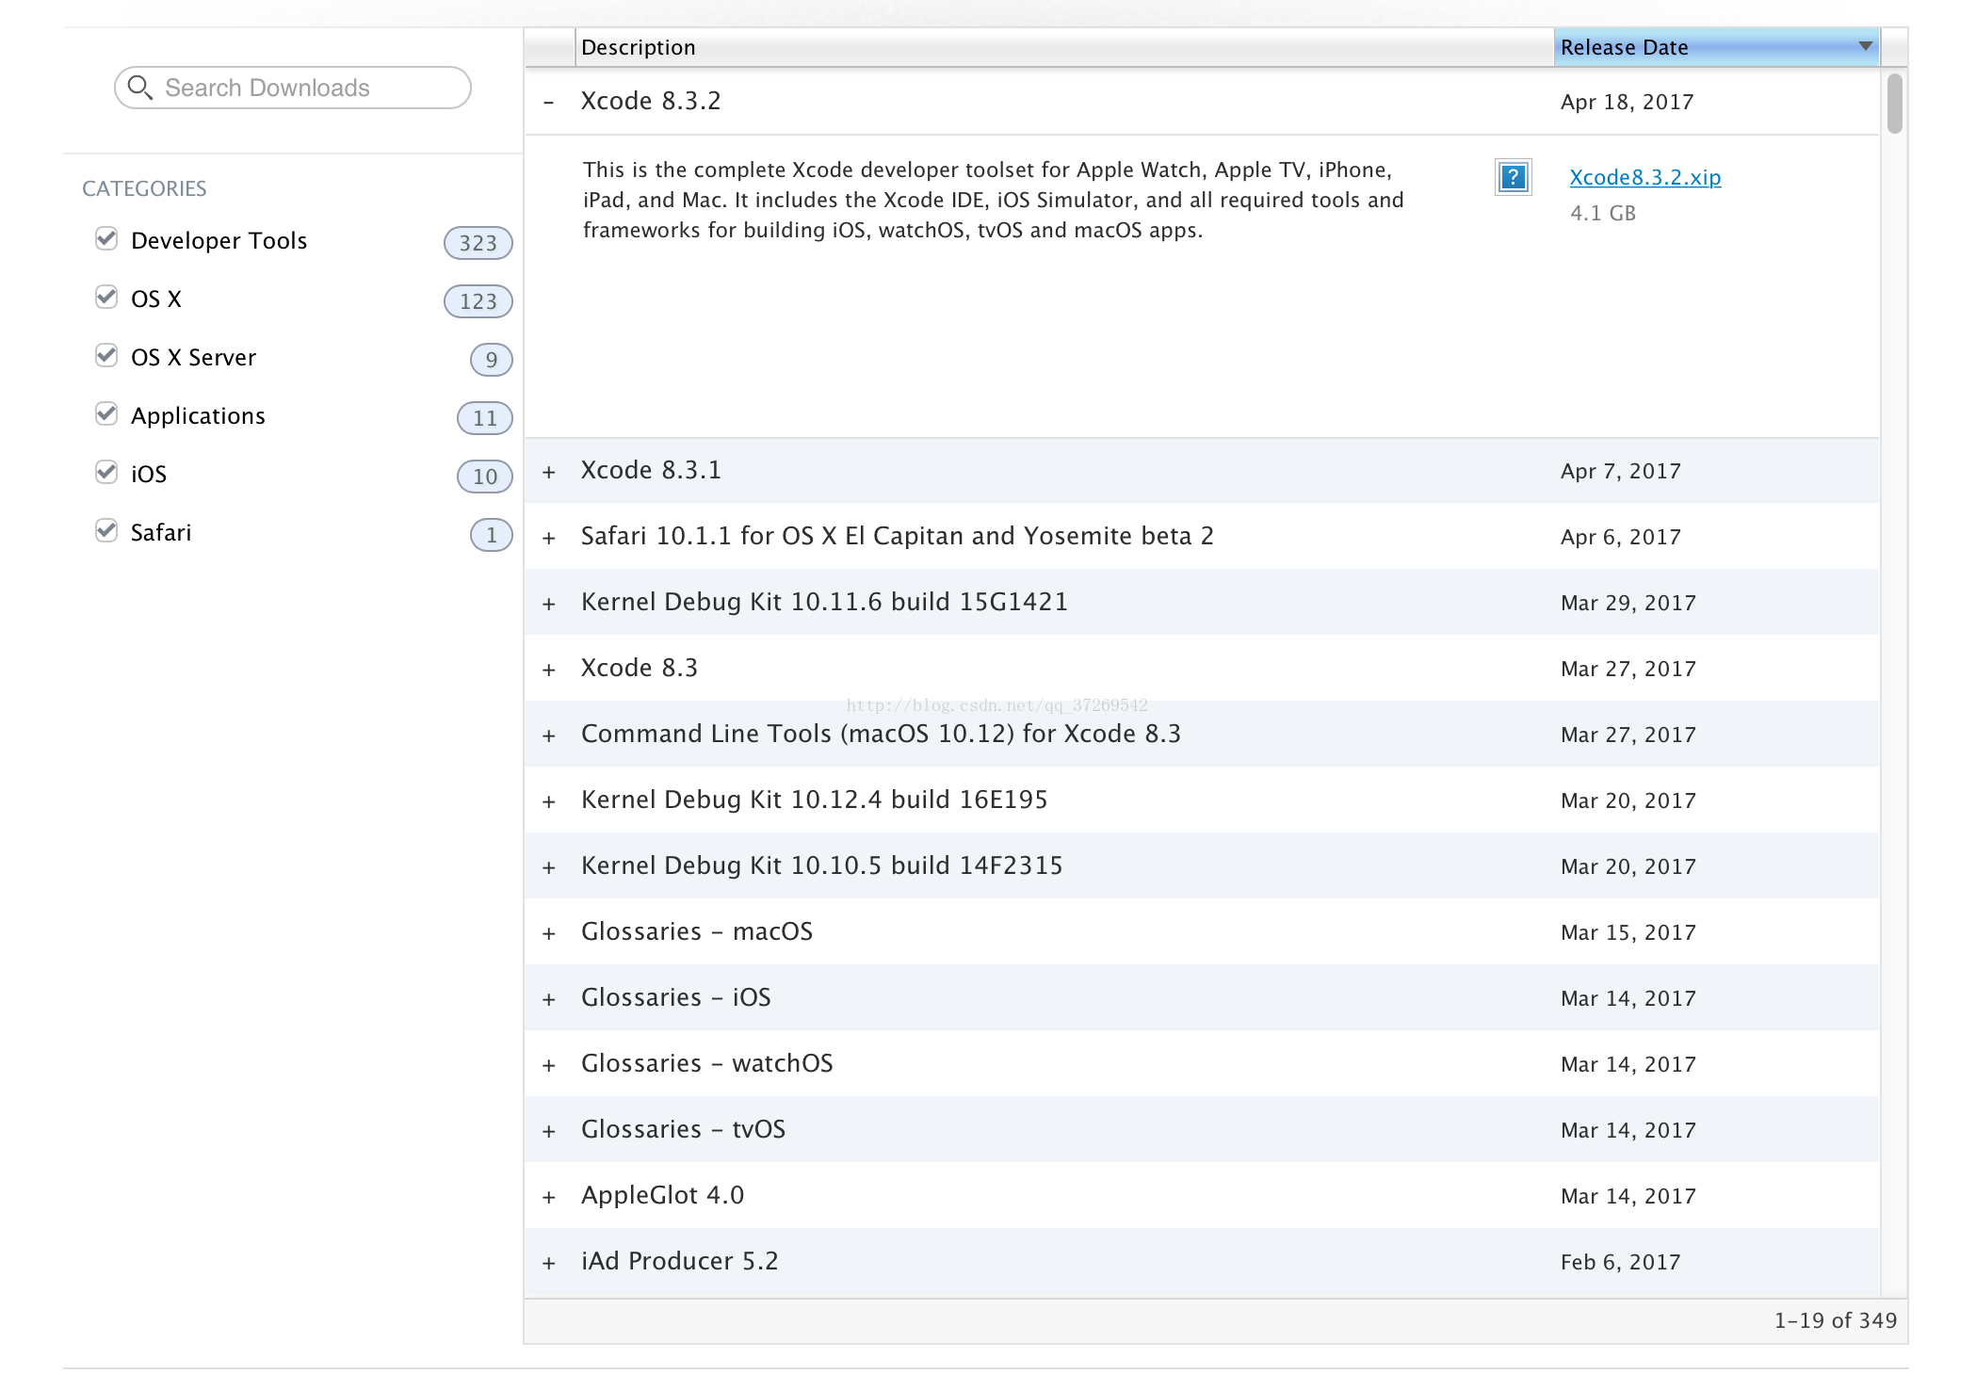Select the AppleGlot 4.0 title
The width and height of the screenshot is (1976, 1390).
click(663, 1195)
